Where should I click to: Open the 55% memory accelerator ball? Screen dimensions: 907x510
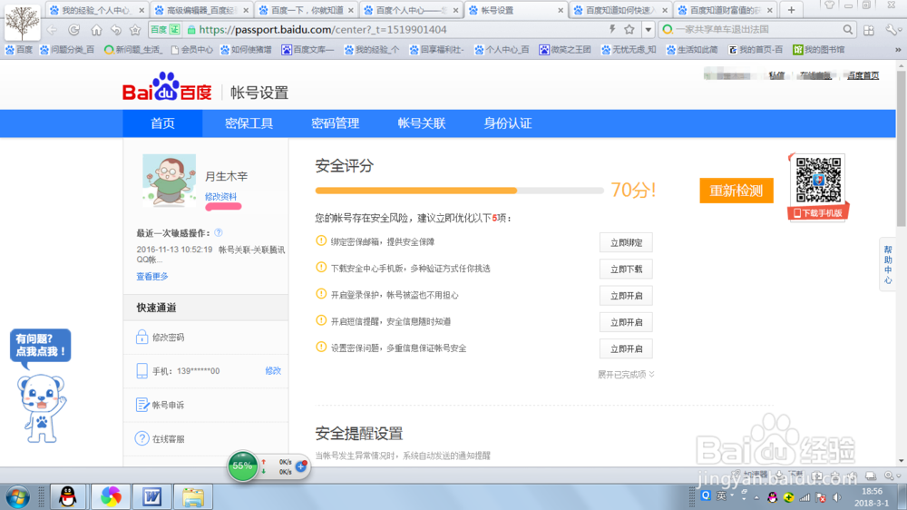[242, 466]
